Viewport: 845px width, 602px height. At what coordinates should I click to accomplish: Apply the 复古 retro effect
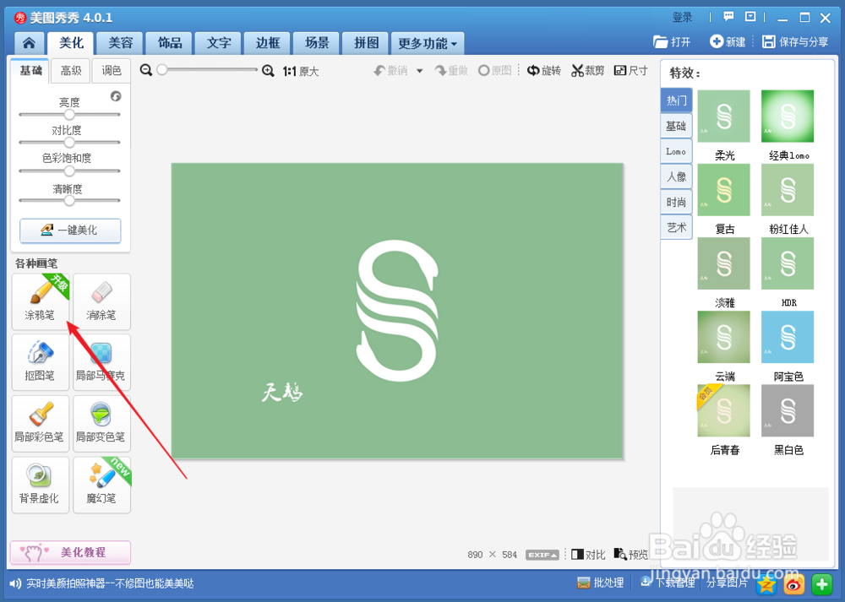pyautogui.click(x=724, y=189)
